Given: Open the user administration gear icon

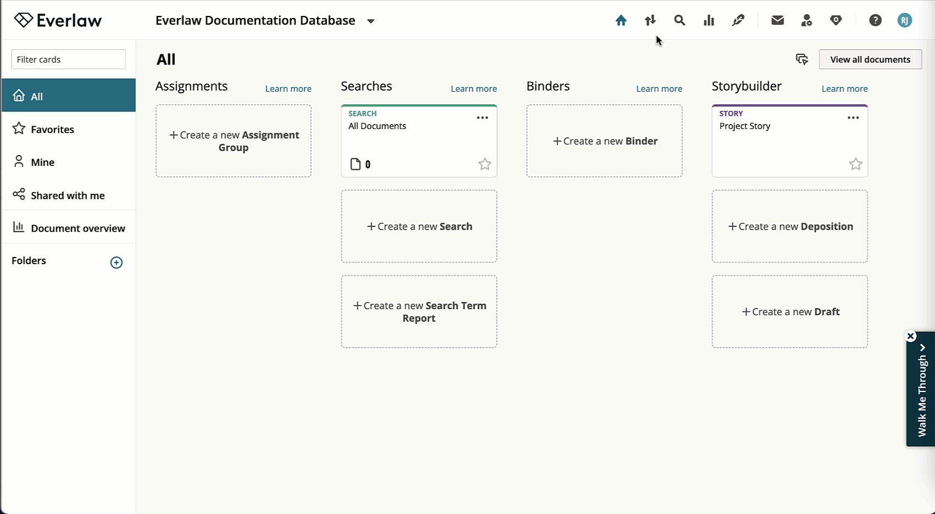Looking at the screenshot, I should (x=806, y=20).
